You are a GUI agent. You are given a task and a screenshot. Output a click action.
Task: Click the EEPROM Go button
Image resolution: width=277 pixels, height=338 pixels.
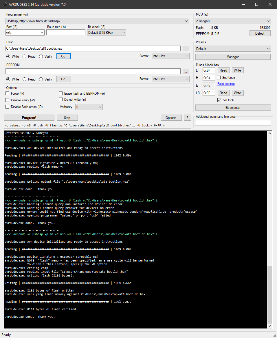(64, 79)
